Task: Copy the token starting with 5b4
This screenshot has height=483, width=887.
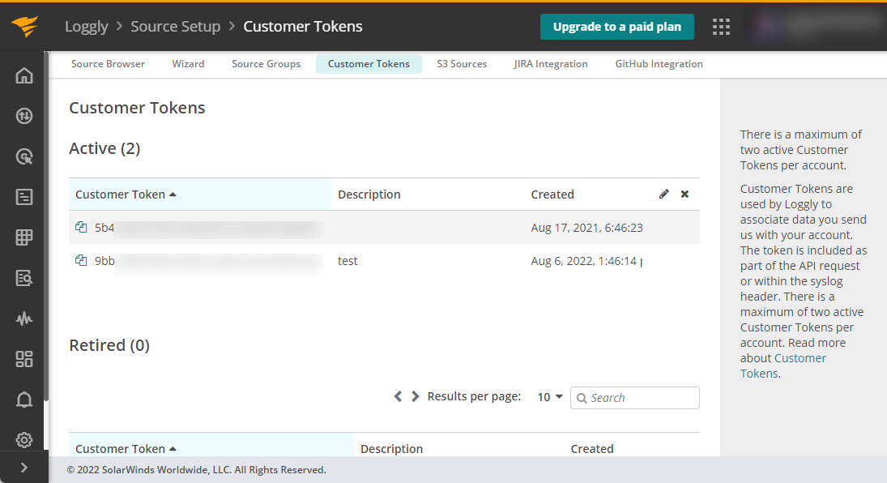Action: 81,228
